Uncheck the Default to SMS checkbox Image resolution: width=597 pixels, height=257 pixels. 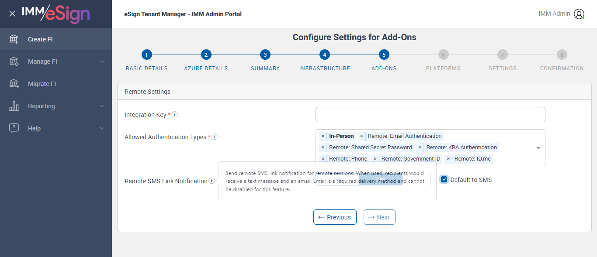coord(444,180)
